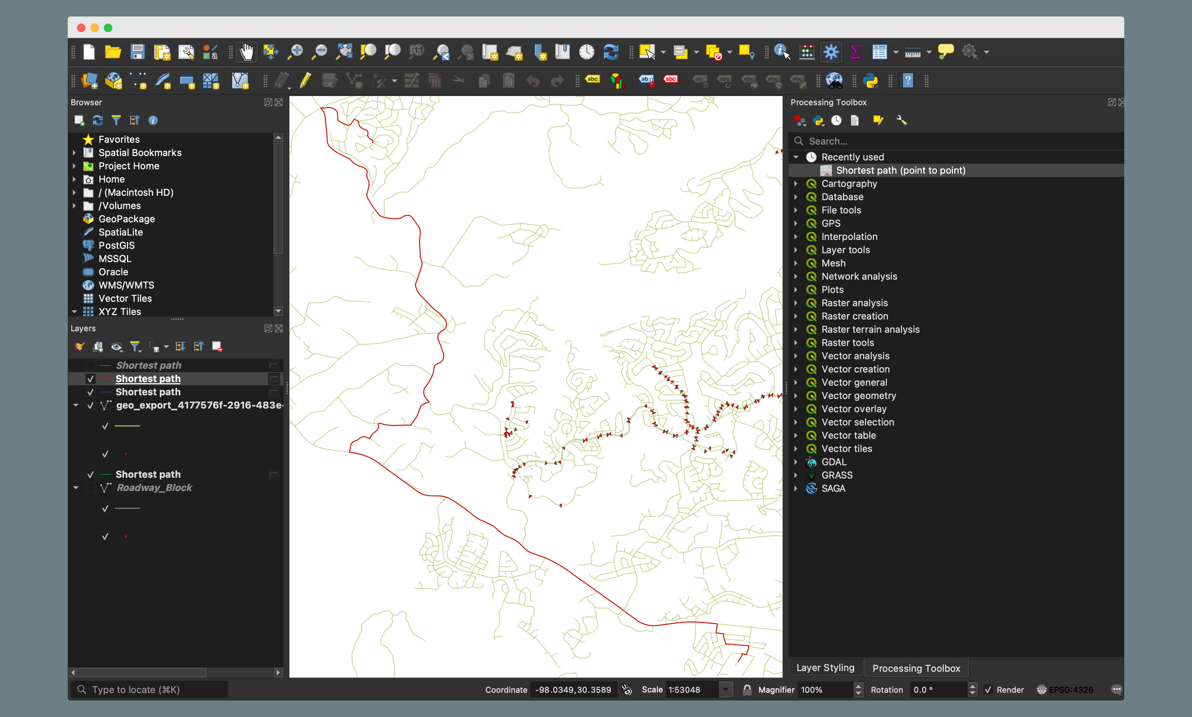Uncheck the underlined Shortest path layer
Image resolution: width=1192 pixels, height=717 pixels.
[x=91, y=379]
